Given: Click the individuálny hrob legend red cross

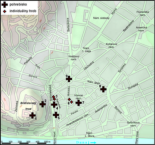Looking at the screenshot, I should tap(5, 12).
